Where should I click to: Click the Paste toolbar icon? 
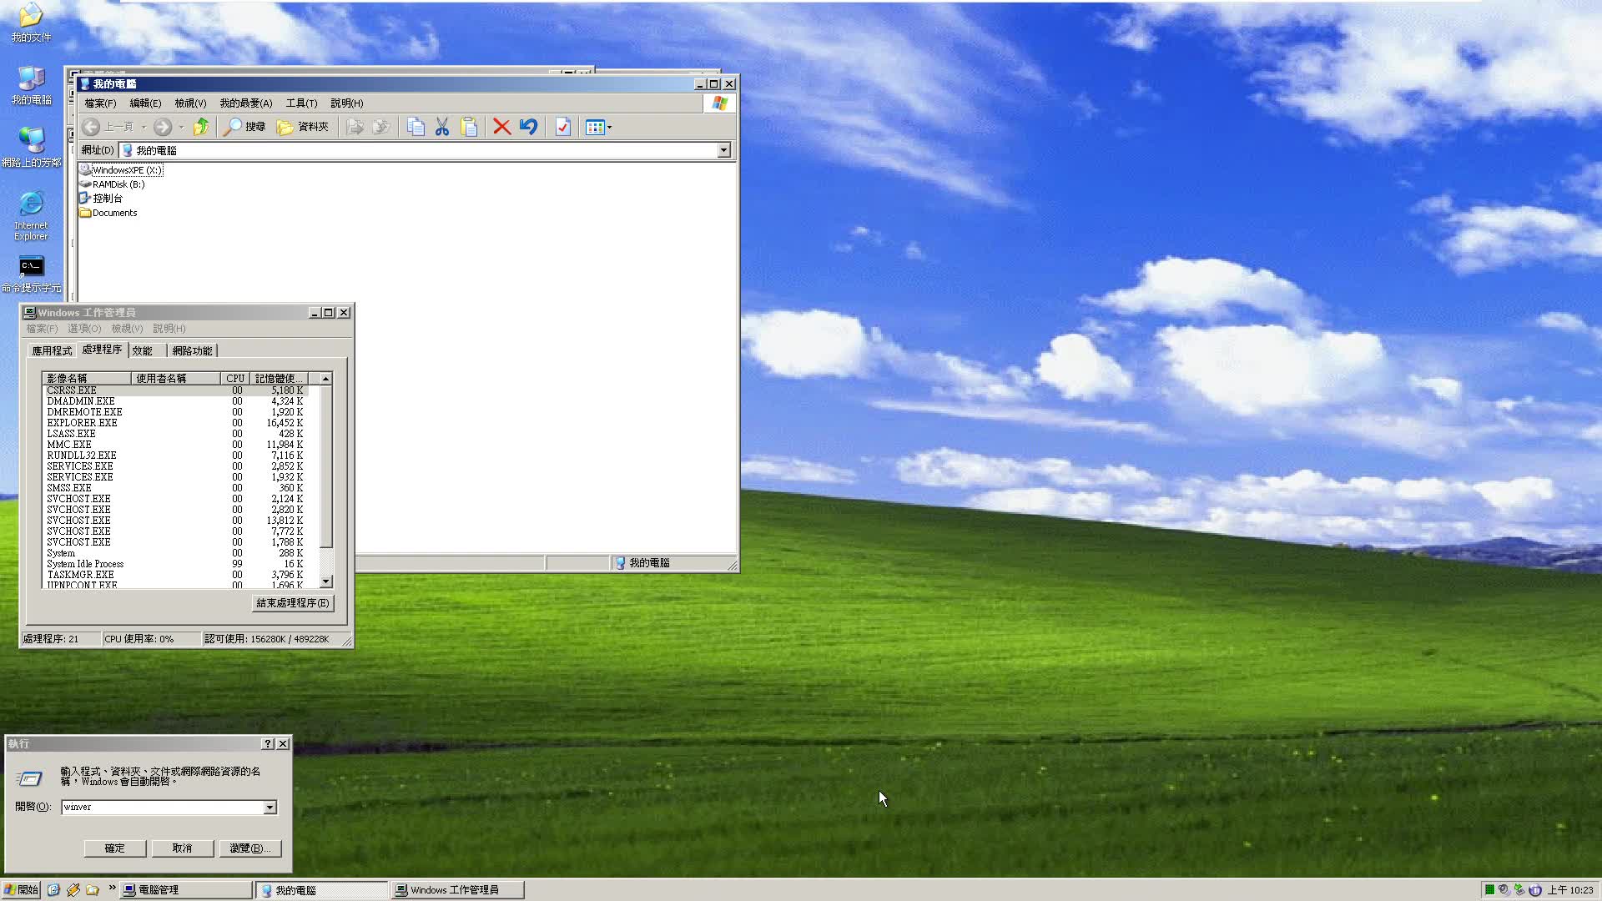(469, 127)
